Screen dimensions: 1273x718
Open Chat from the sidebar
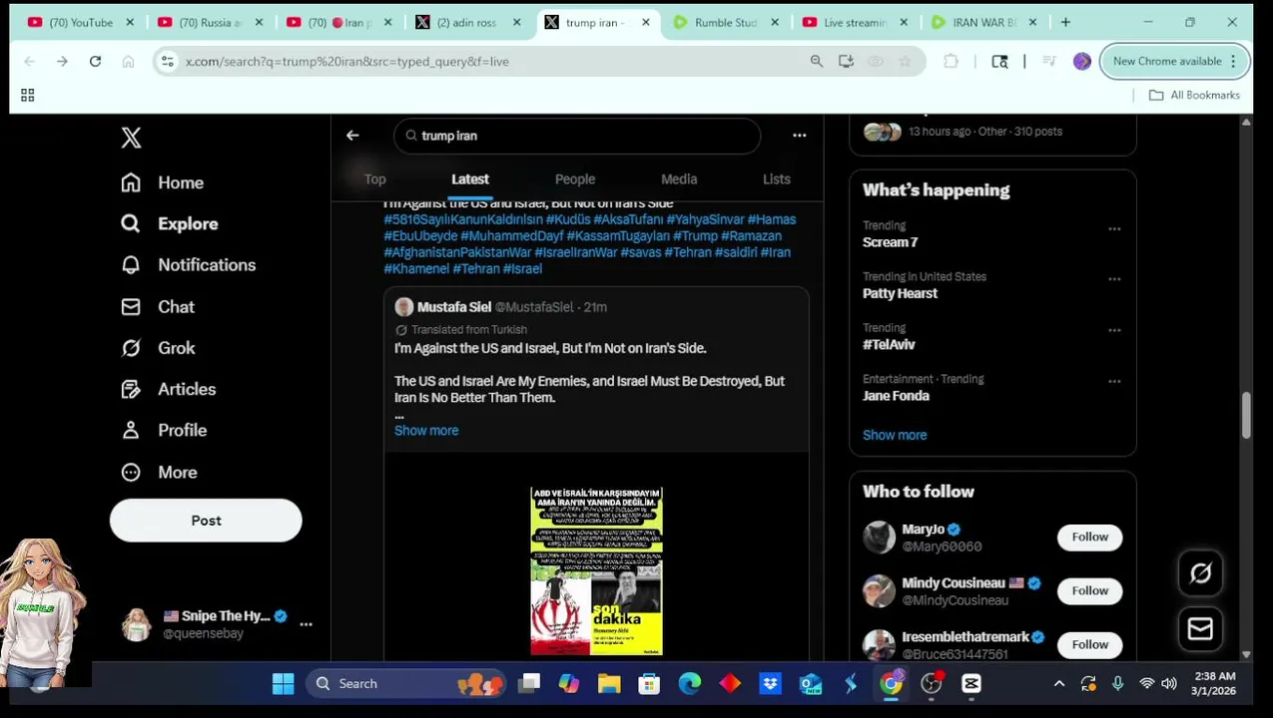pyautogui.click(x=158, y=306)
